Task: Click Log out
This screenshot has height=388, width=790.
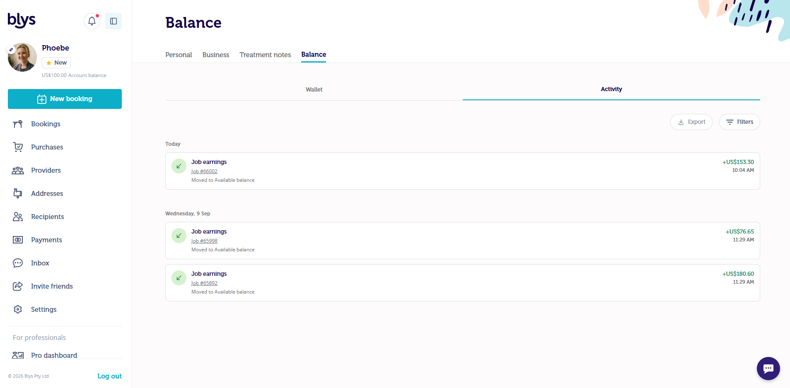Action: click(x=109, y=376)
